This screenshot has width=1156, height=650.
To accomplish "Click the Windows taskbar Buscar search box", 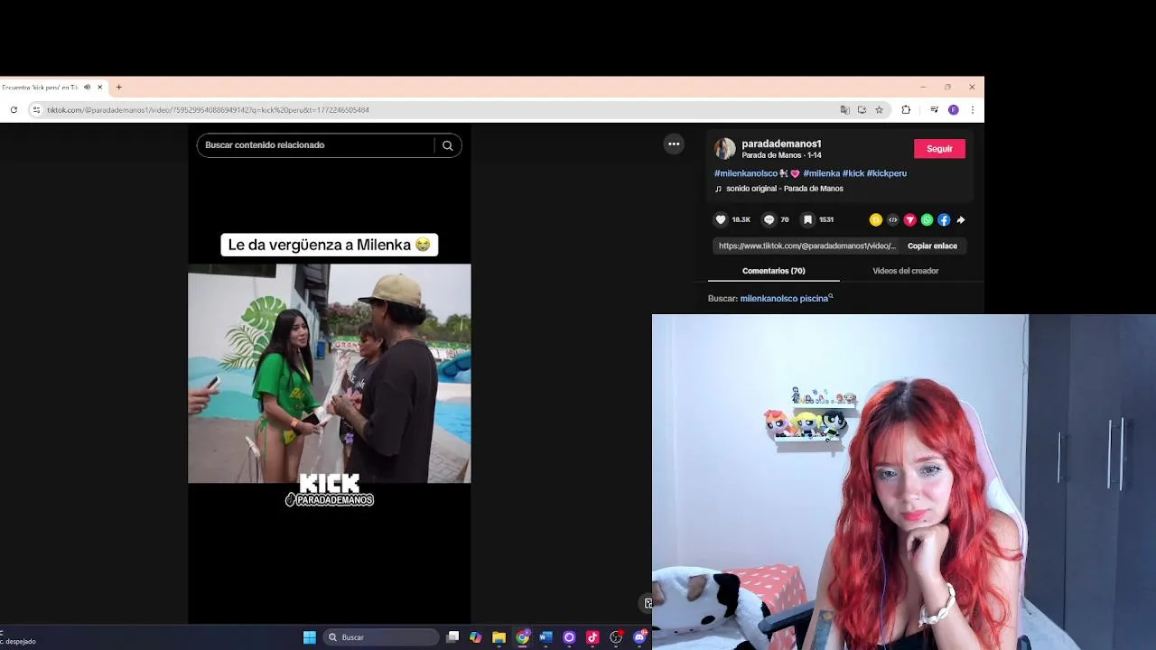I will [x=382, y=637].
